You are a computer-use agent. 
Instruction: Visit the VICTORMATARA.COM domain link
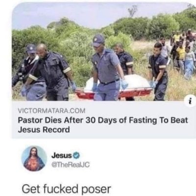click(51, 111)
